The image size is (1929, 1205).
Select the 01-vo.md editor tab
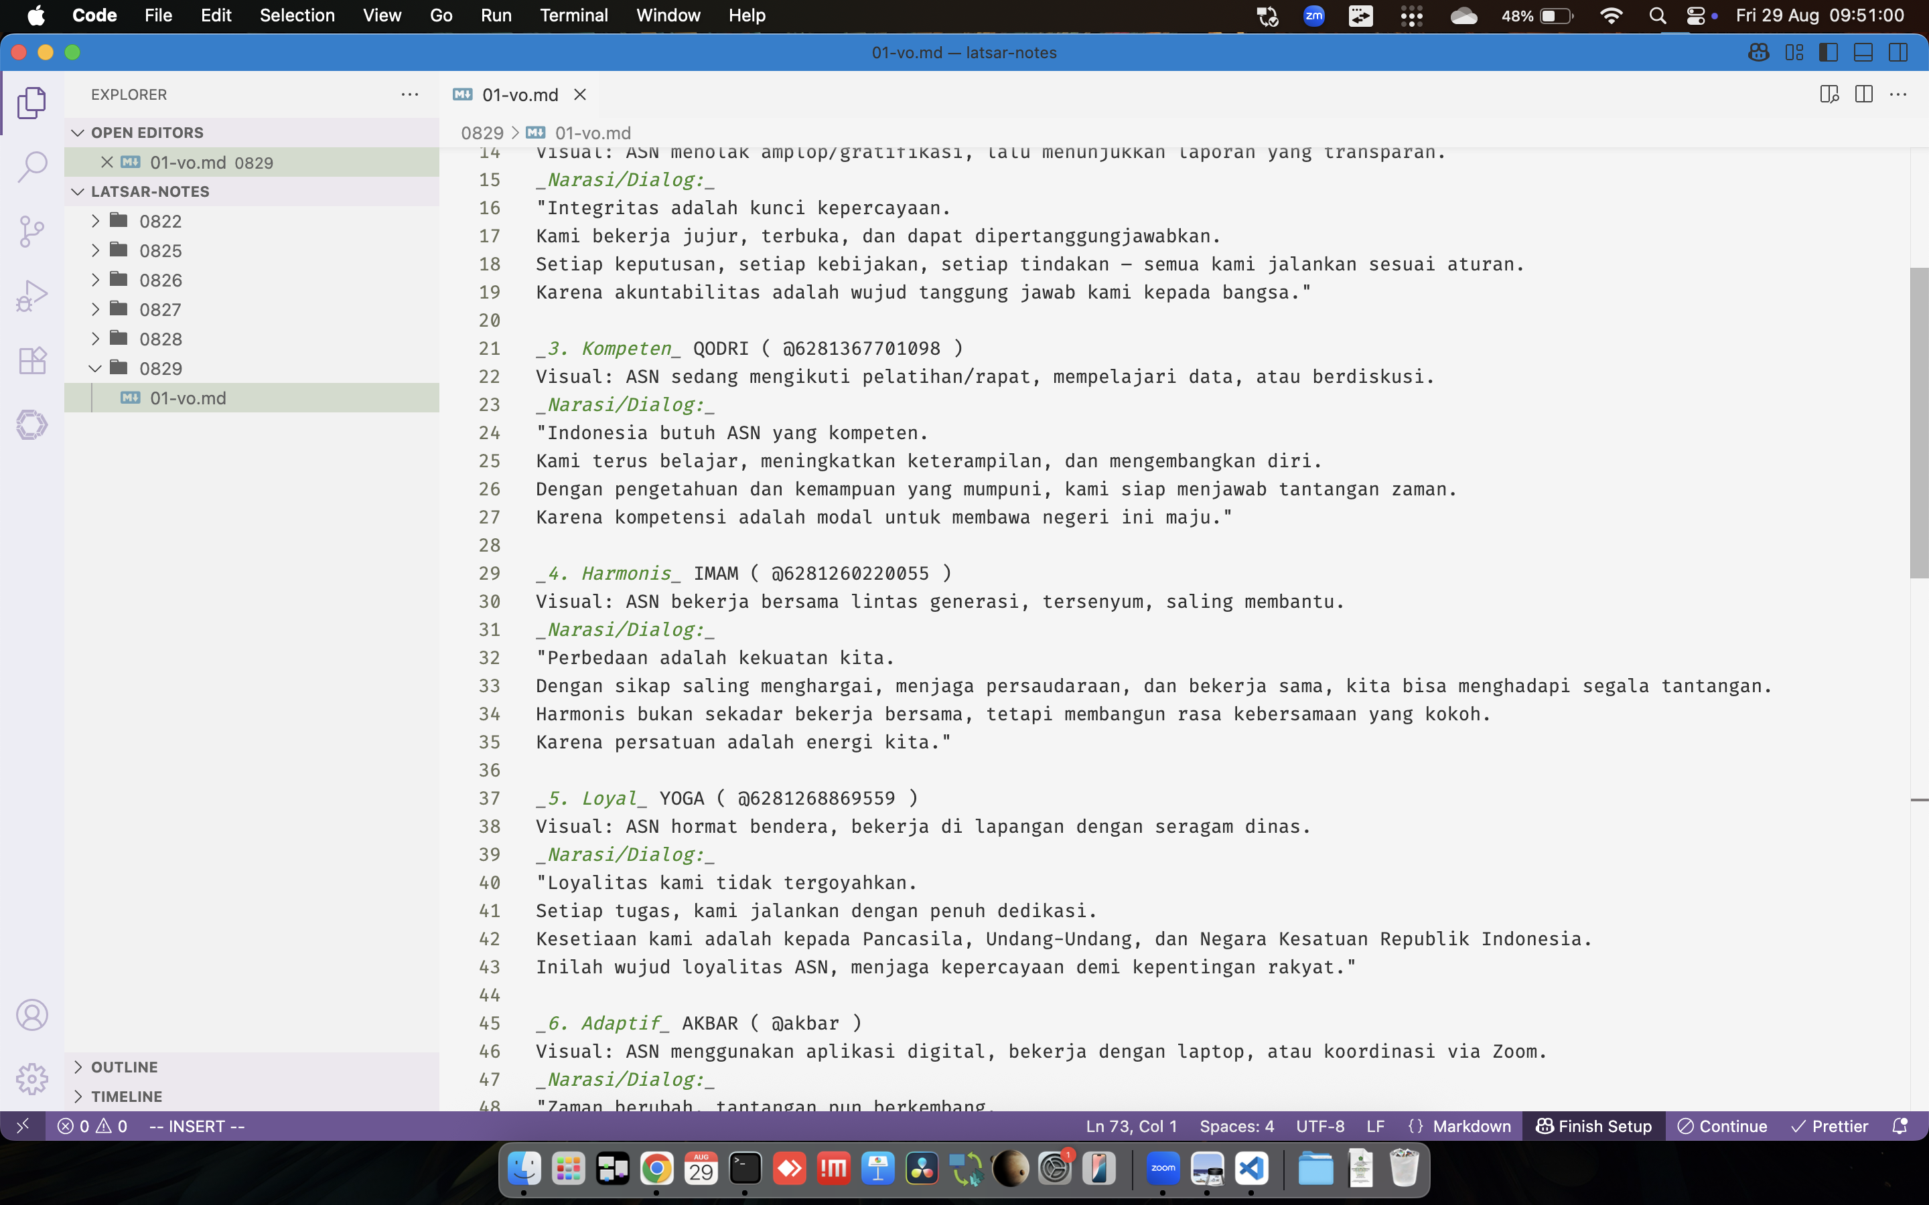tap(519, 95)
